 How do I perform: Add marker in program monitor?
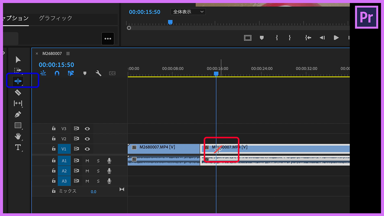point(262,38)
